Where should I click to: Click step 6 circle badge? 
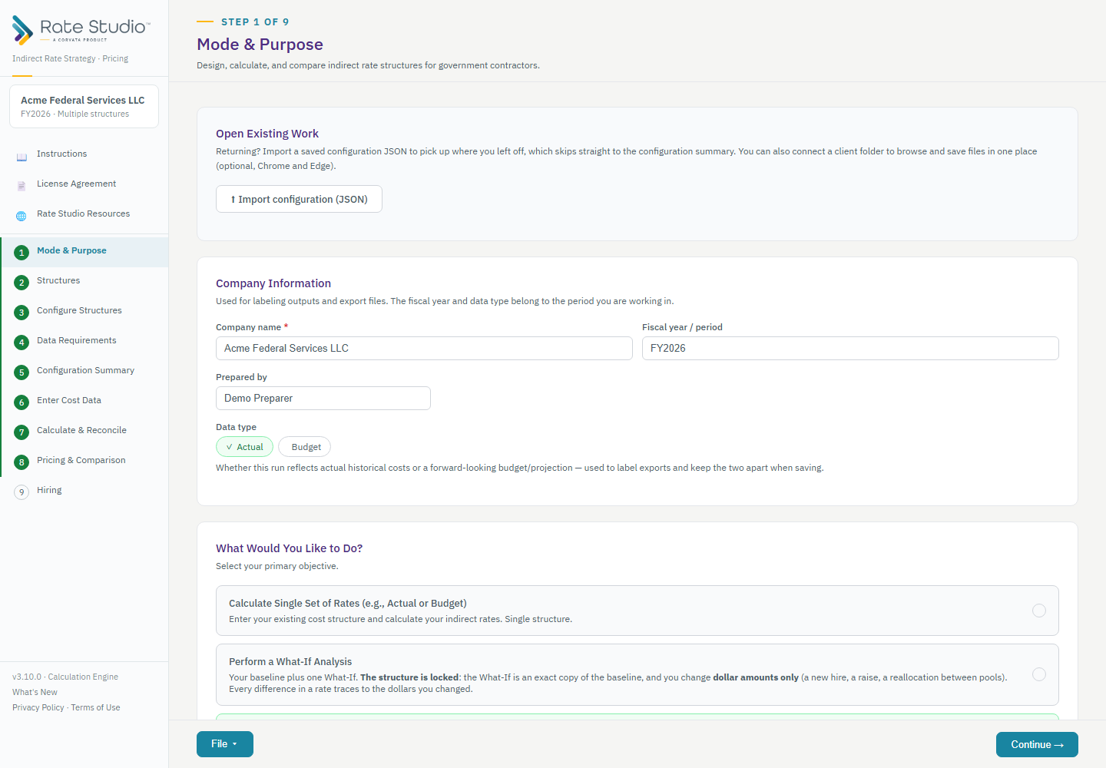click(x=22, y=402)
